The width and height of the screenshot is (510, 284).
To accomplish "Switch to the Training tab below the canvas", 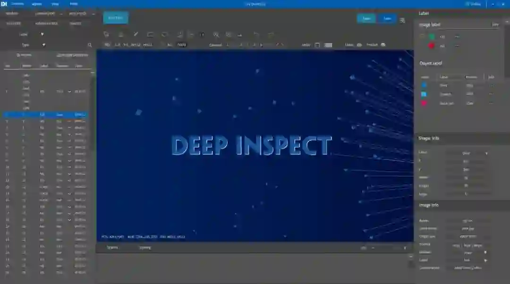I will pyautogui.click(x=145, y=248).
